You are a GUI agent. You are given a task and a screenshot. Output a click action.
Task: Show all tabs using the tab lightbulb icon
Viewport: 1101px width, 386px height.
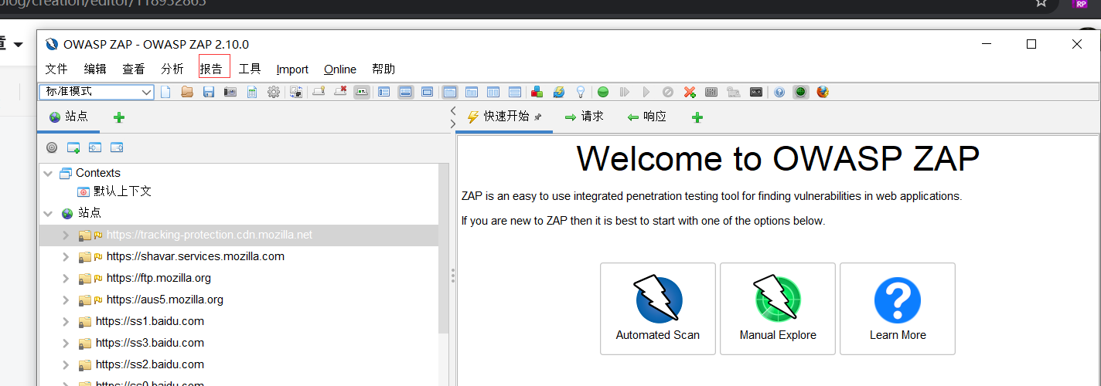(319, 92)
